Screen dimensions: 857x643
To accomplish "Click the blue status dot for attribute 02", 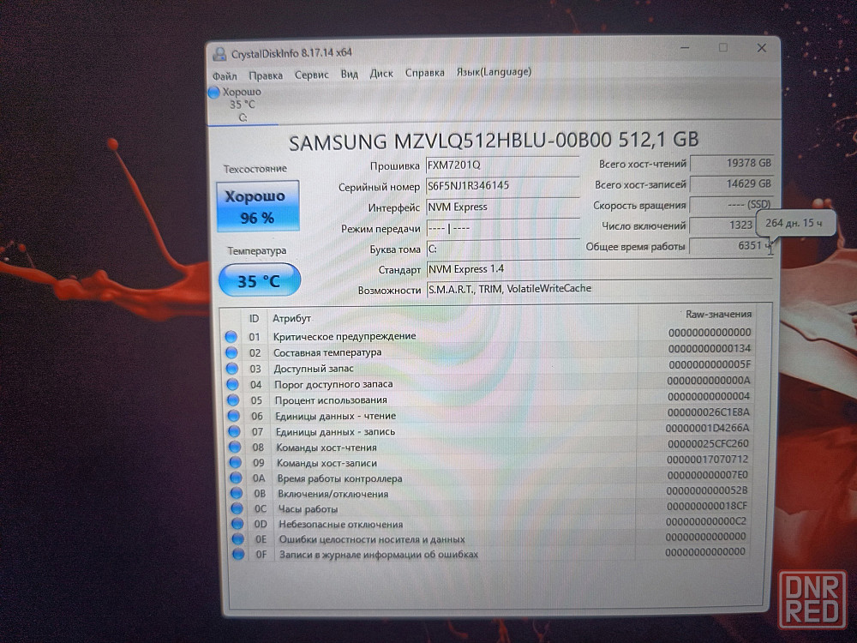I will 231,352.
